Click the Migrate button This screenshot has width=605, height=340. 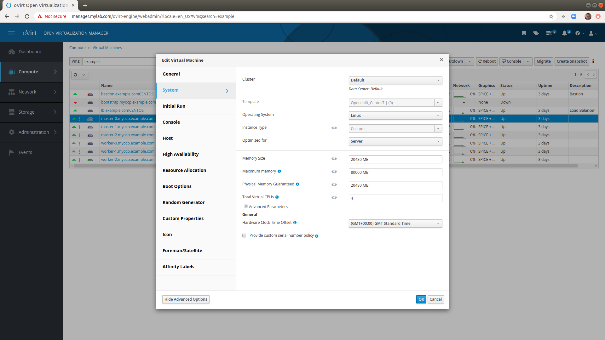pyautogui.click(x=544, y=61)
